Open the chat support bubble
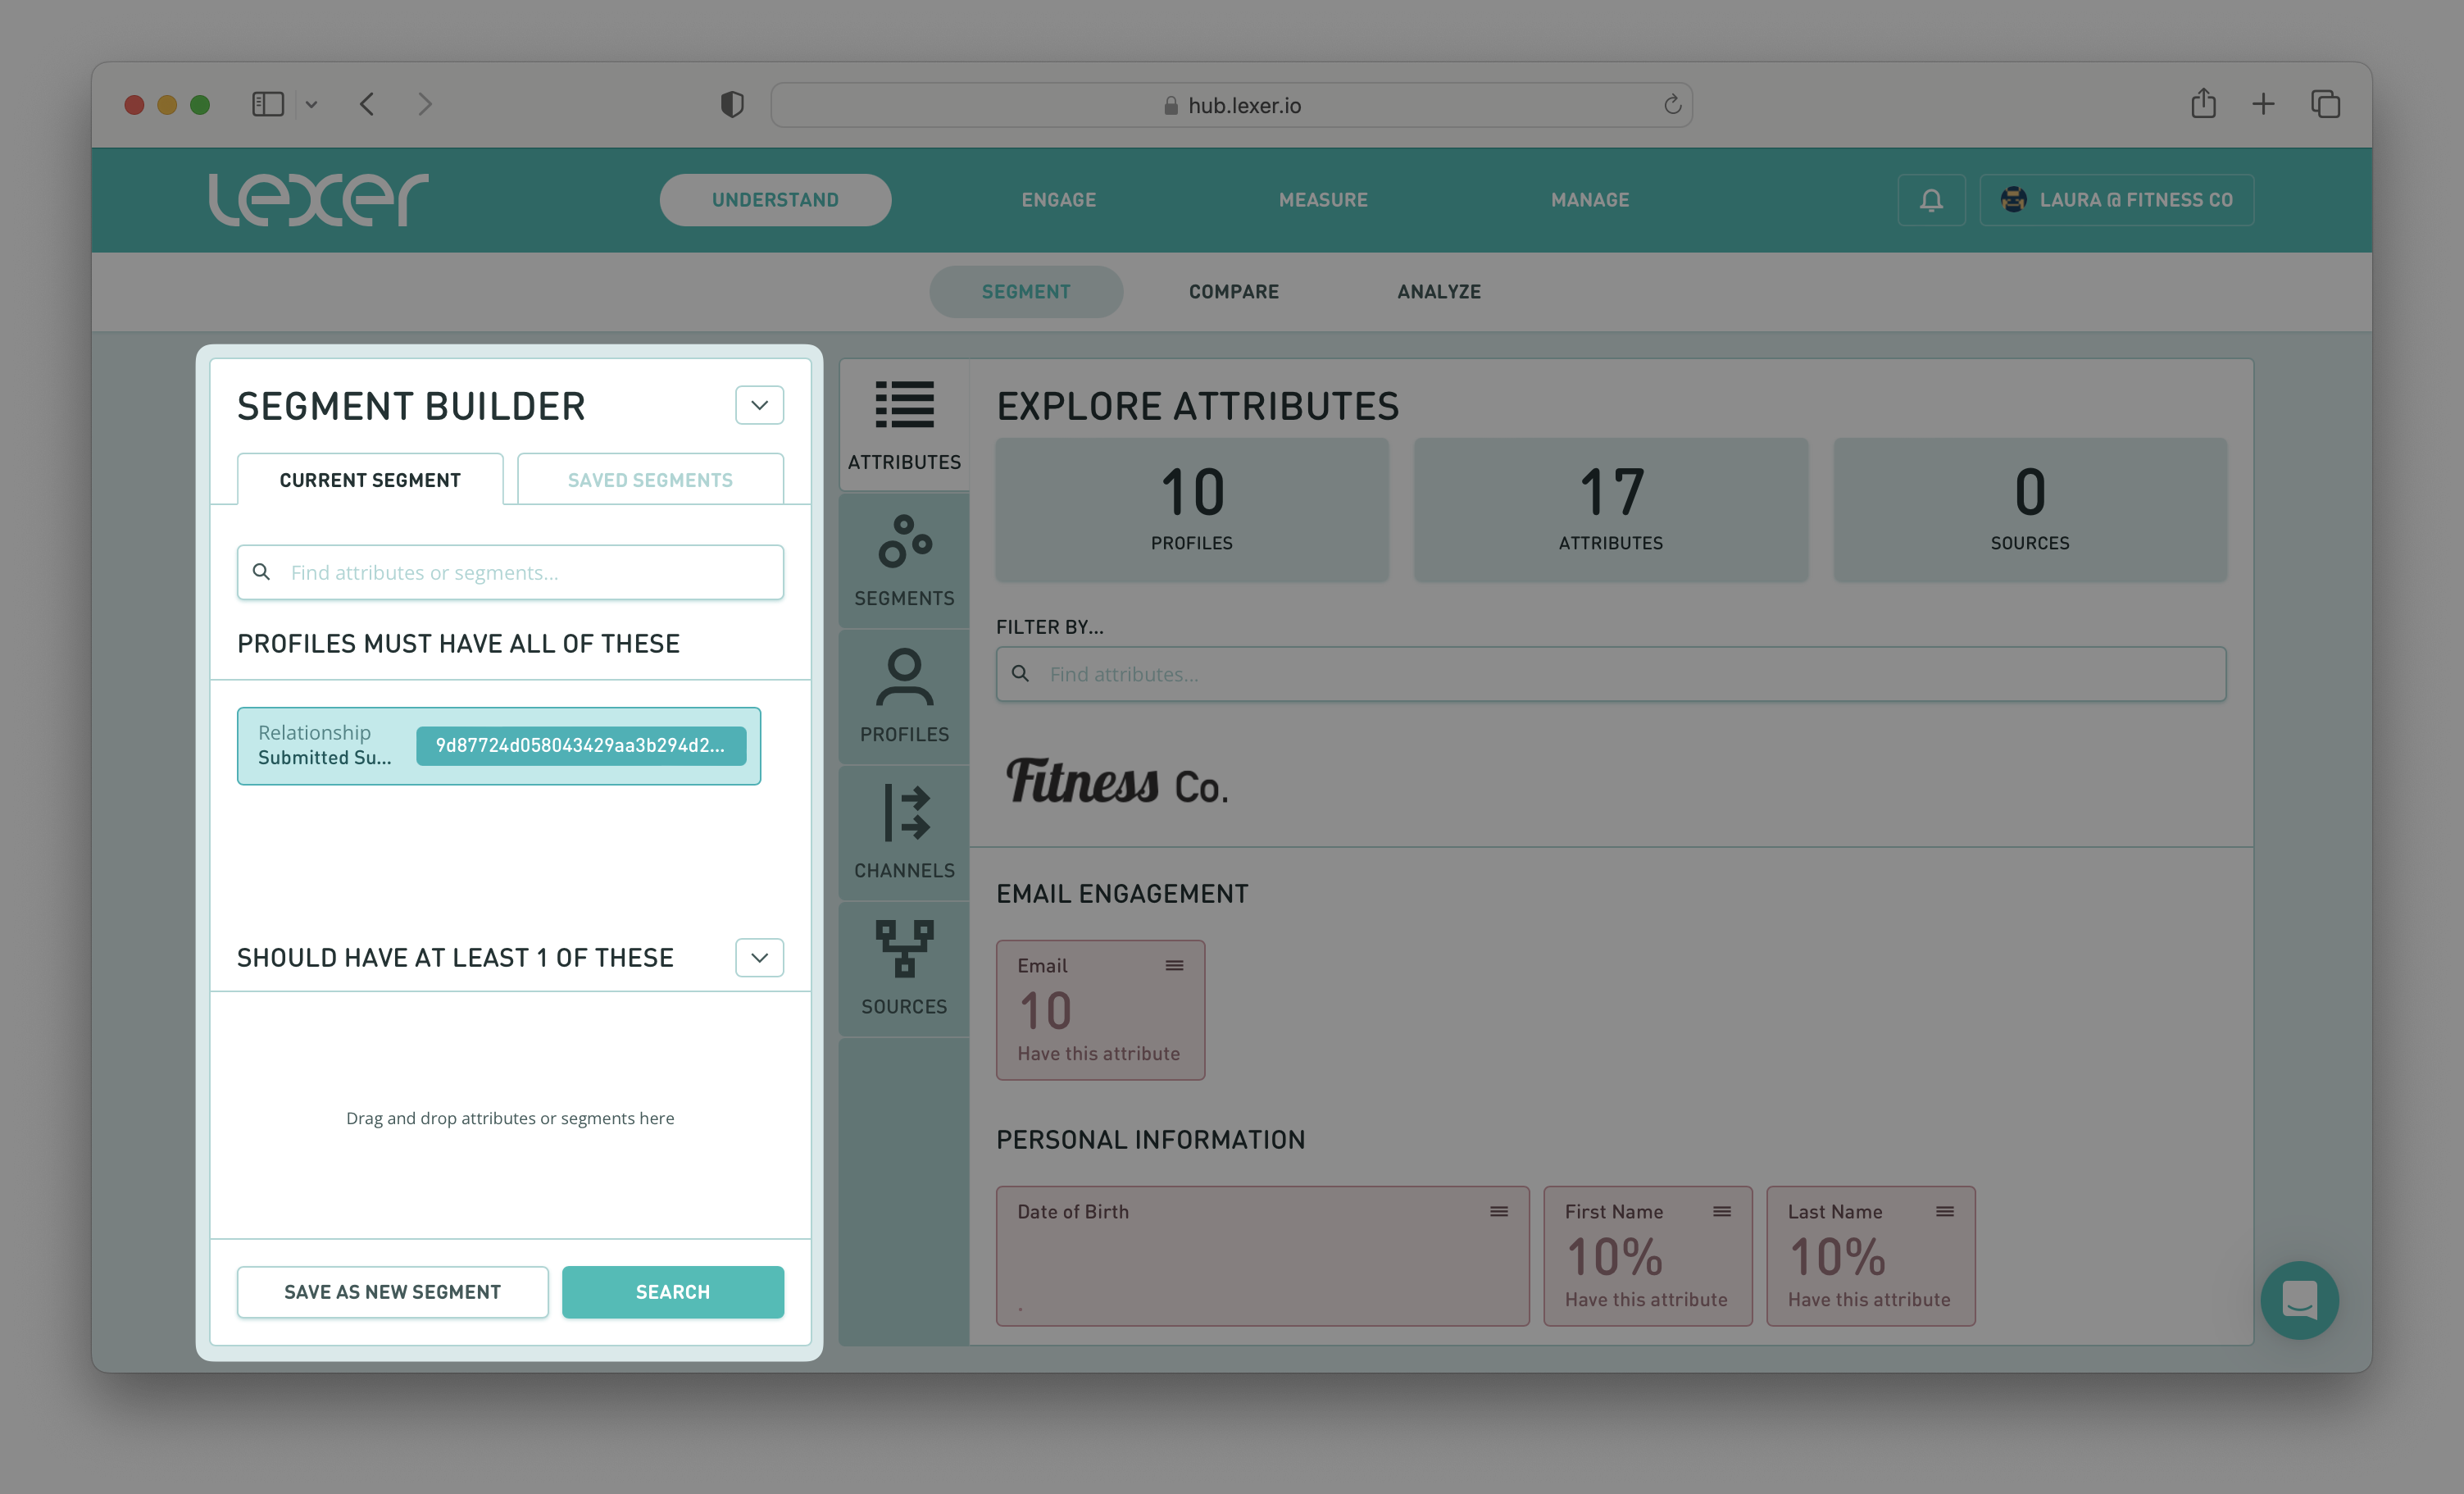The height and width of the screenshot is (1494, 2464). (2299, 1299)
